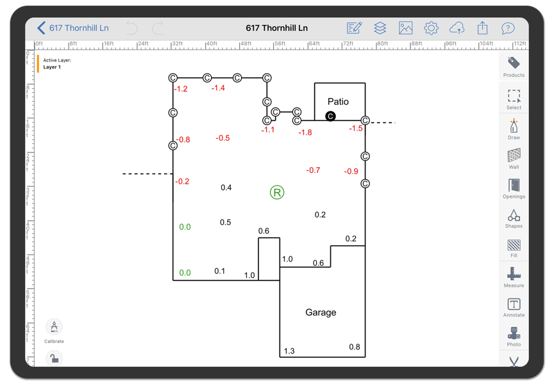Toggle the padlock lock icon
Image resolution: width=554 pixels, height=384 pixels.
pos(54,358)
